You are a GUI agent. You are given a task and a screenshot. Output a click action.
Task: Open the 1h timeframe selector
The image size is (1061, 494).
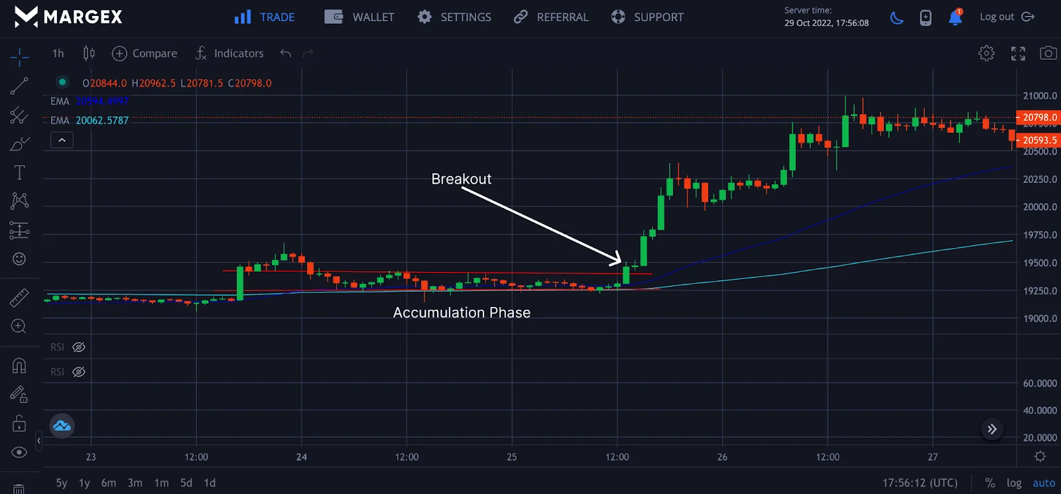(x=58, y=53)
